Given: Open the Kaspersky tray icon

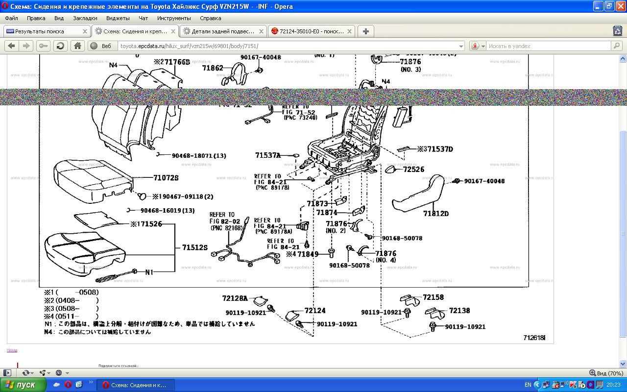Looking at the screenshot, I should point(573,385).
